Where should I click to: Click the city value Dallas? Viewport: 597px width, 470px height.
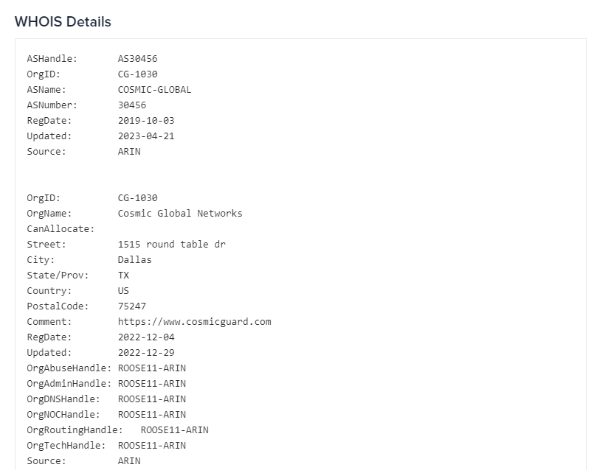(x=135, y=260)
